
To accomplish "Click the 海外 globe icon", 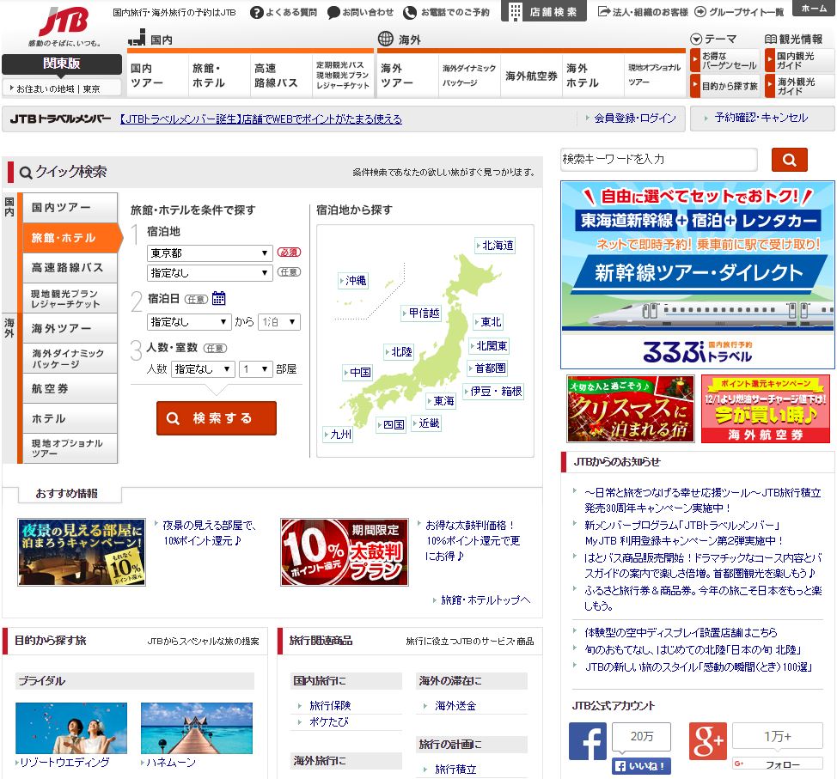I will tap(385, 39).
